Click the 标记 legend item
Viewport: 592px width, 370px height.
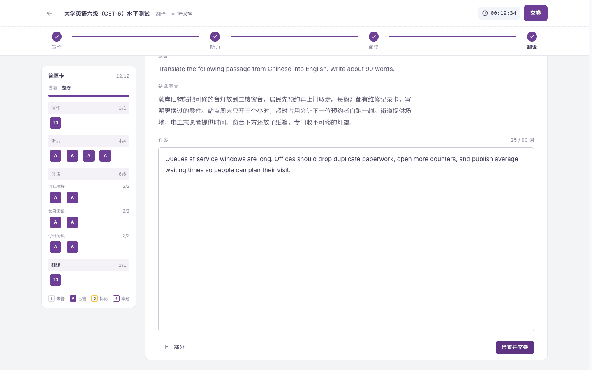[x=99, y=298]
